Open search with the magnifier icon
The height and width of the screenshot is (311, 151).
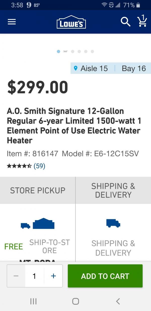click(x=125, y=22)
